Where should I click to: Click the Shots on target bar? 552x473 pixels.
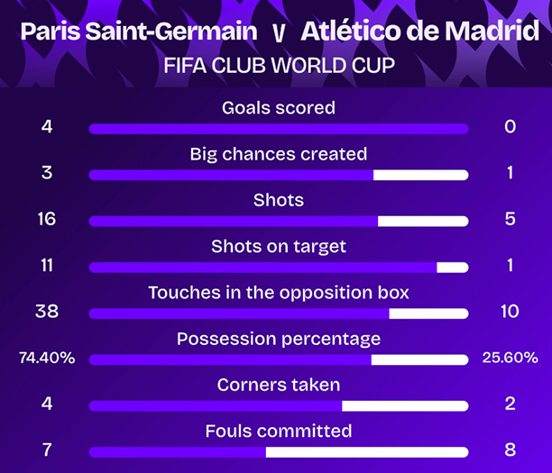pos(279,268)
